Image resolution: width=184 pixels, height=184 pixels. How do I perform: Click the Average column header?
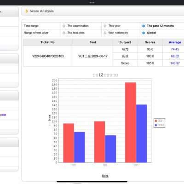click(x=175, y=42)
